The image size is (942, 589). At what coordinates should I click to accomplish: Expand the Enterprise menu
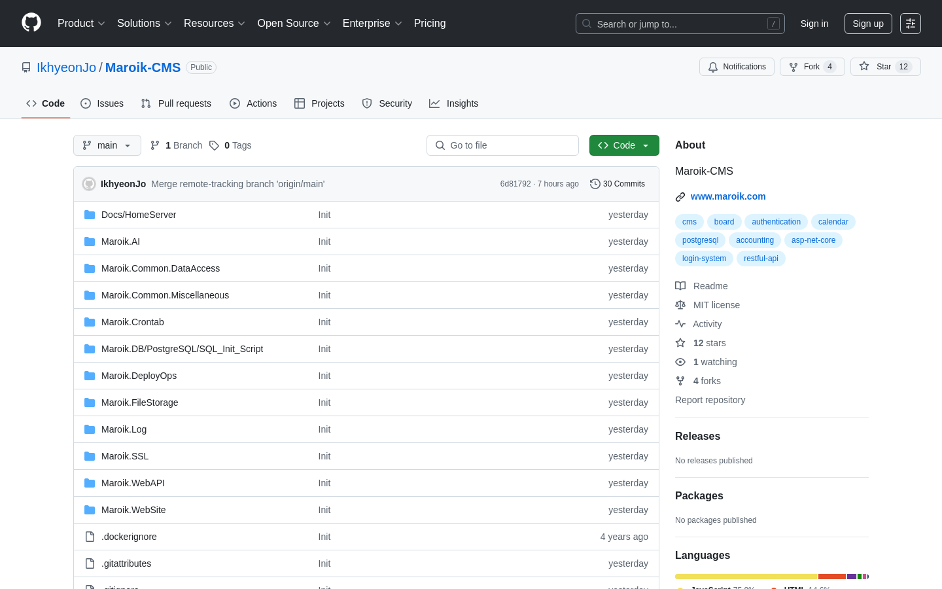tap(372, 23)
